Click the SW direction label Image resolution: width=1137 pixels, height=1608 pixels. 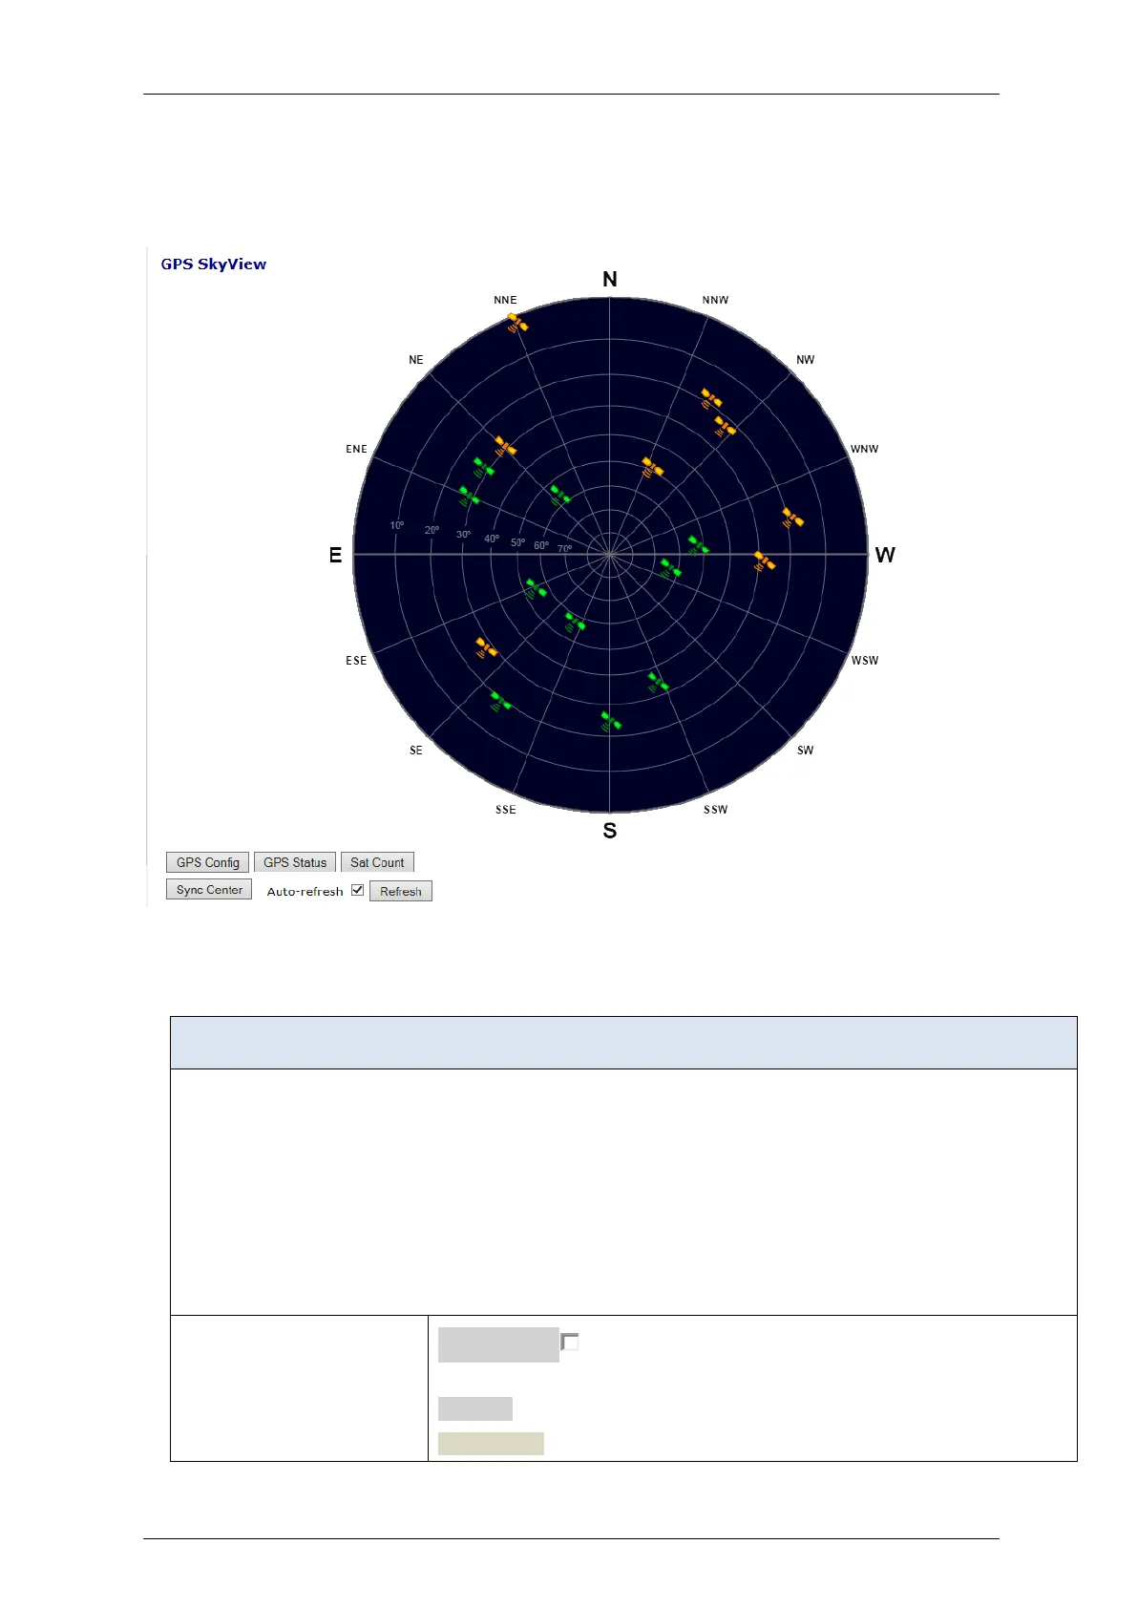806,751
